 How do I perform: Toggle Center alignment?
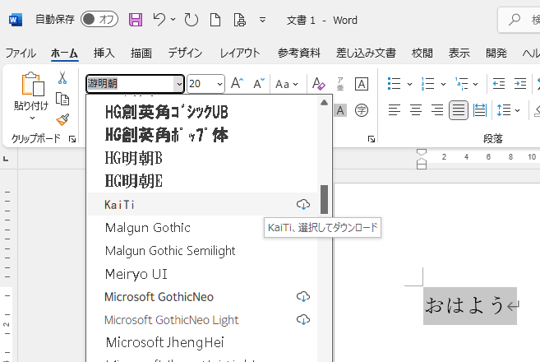416,110
